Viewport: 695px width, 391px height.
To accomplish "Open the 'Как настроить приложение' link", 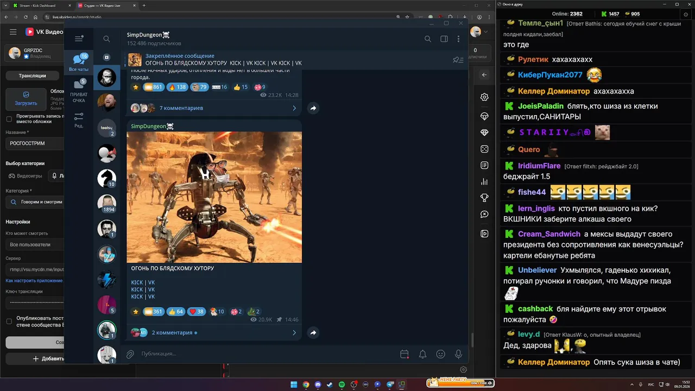I will (x=34, y=281).
